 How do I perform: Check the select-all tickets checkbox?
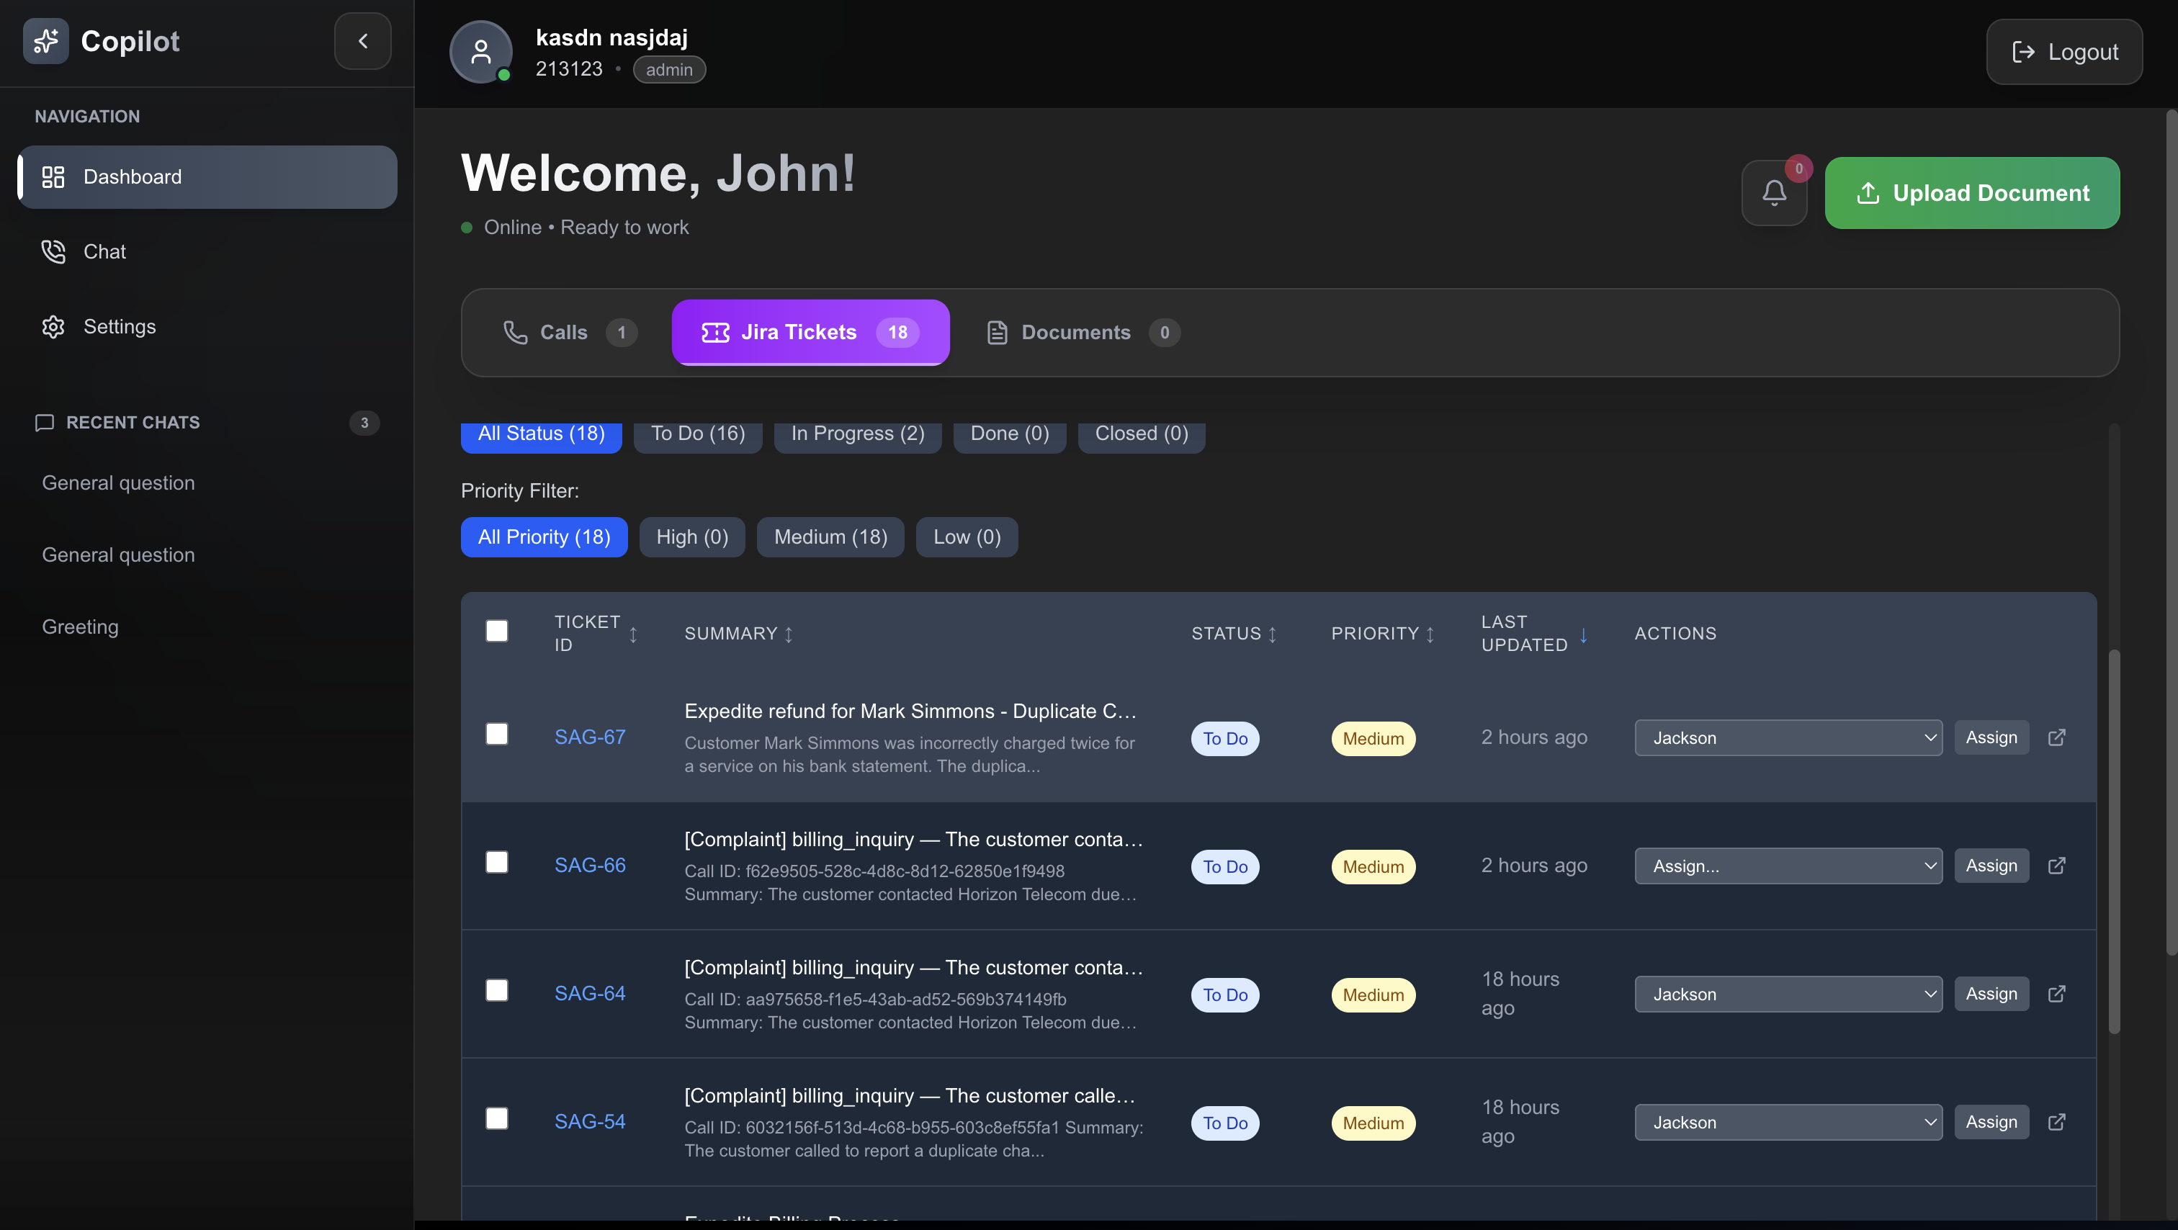[497, 631]
